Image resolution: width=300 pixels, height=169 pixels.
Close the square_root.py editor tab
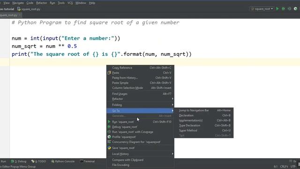coord(20,15)
